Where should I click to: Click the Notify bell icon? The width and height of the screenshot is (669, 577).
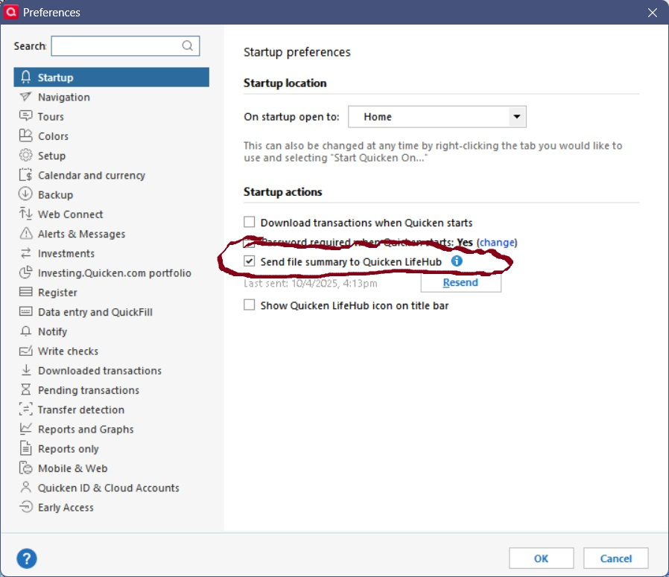click(25, 331)
